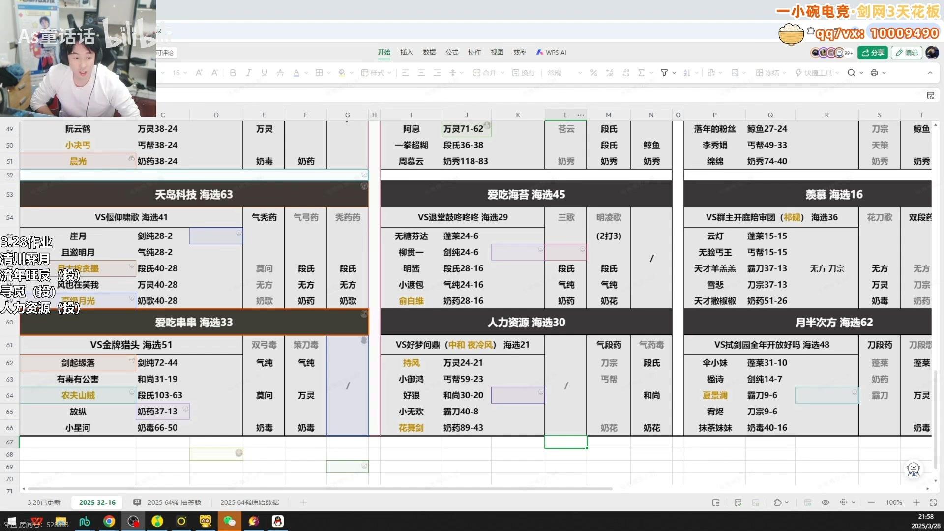Switch to the 开始 ribbon tab
Image resolution: width=944 pixels, height=531 pixels.
pyautogui.click(x=384, y=52)
